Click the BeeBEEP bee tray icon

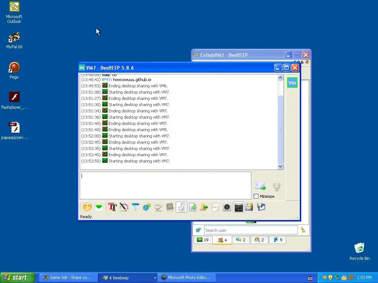pyautogui.click(x=324, y=277)
